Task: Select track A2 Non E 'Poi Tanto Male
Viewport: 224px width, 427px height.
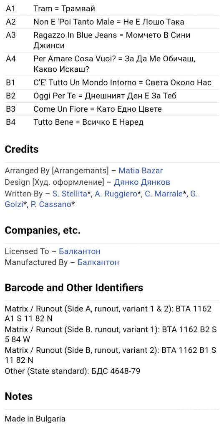Action: coord(112,22)
